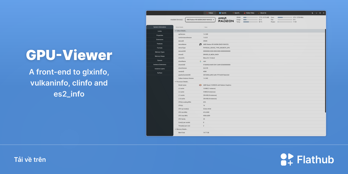This screenshot has width=348, height=174.
Task: Select the pipelineCacheUUID row
Action: pos(249,75)
